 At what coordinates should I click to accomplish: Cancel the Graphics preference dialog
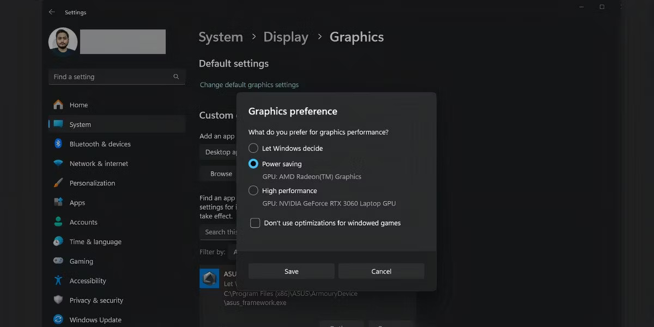click(381, 271)
